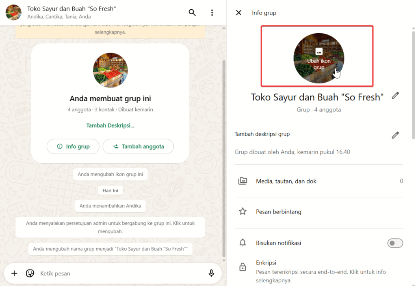Edit group name with pencil icon
The height and width of the screenshot is (286, 416).
click(x=395, y=96)
